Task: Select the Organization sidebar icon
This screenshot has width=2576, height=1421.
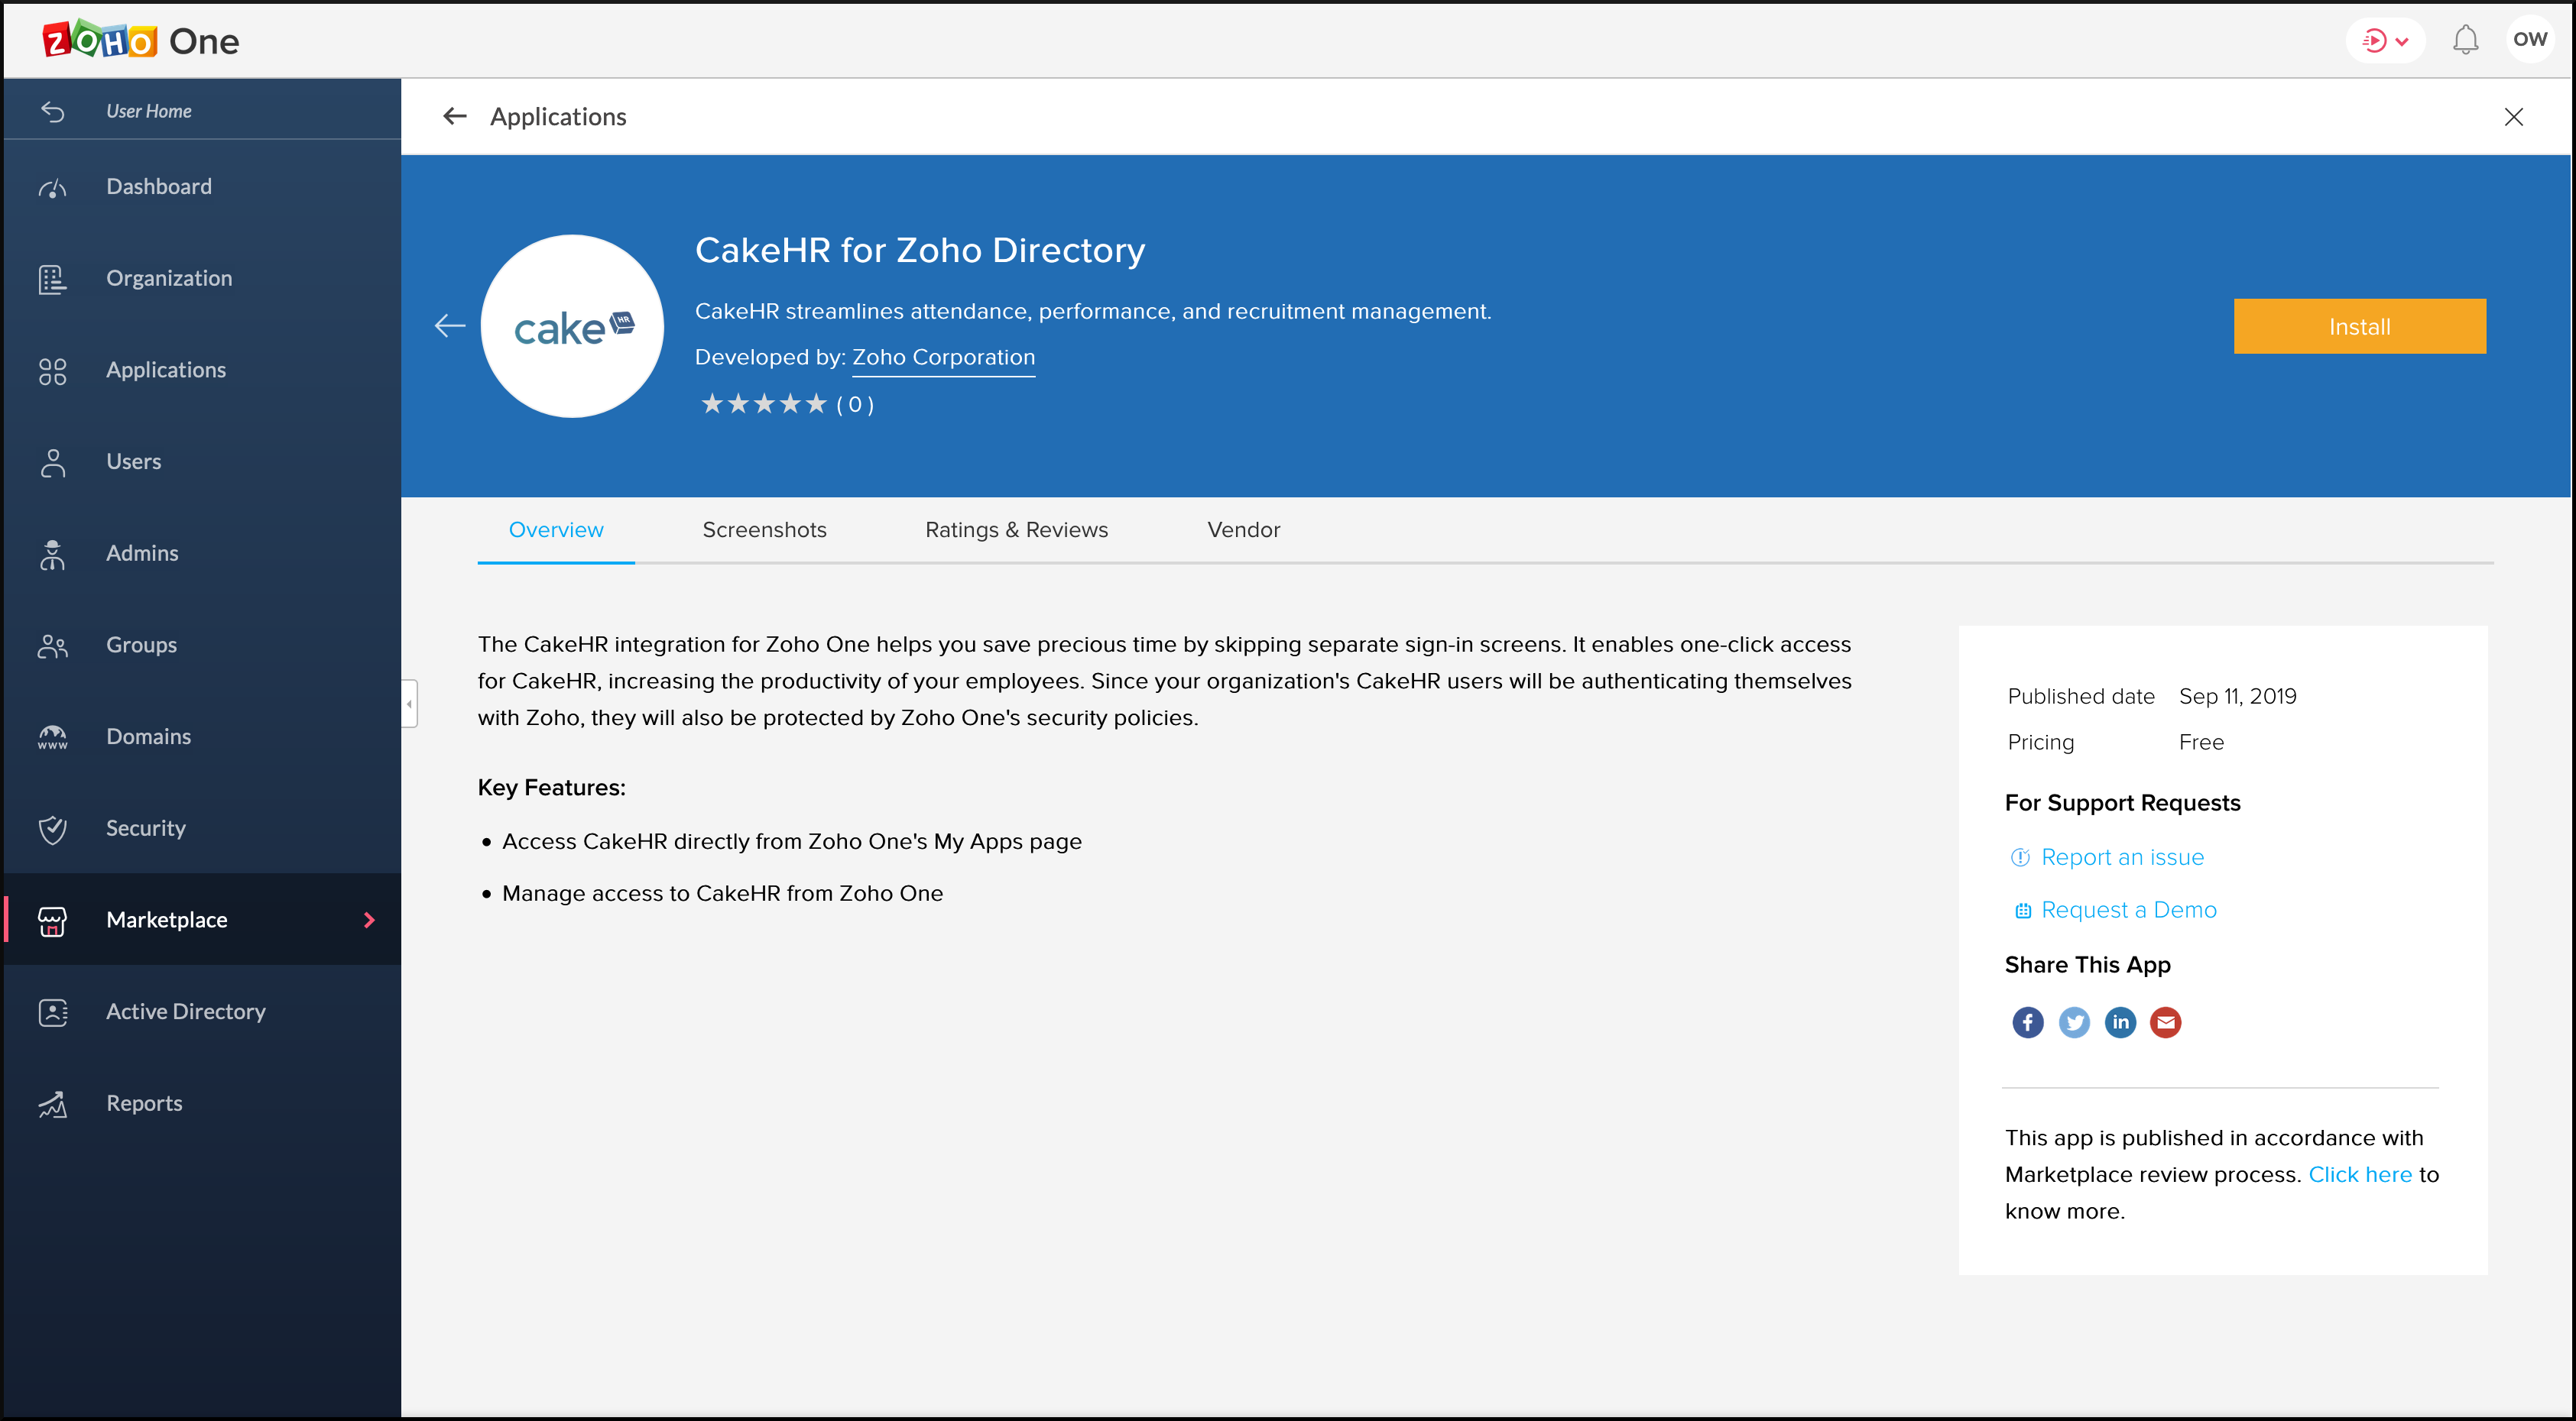Action: (x=52, y=278)
